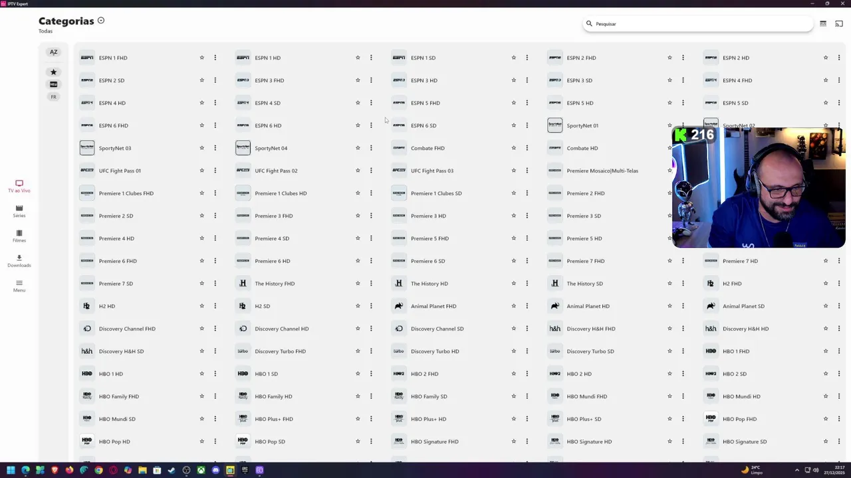Favorite ESPN 3 FHD with star
Viewport: 851px width, 478px height.
pyautogui.click(x=358, y=80)
